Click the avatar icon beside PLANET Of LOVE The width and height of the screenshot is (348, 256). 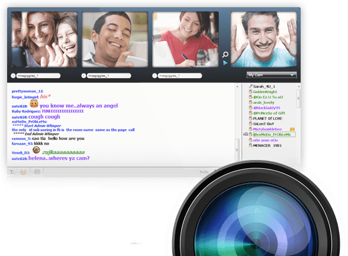tap(250, 119)
